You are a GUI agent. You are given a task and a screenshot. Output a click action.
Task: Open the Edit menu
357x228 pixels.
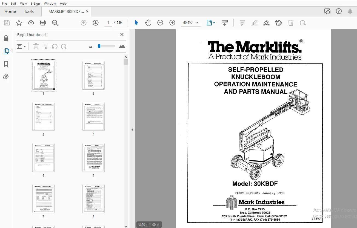(13, 4)
